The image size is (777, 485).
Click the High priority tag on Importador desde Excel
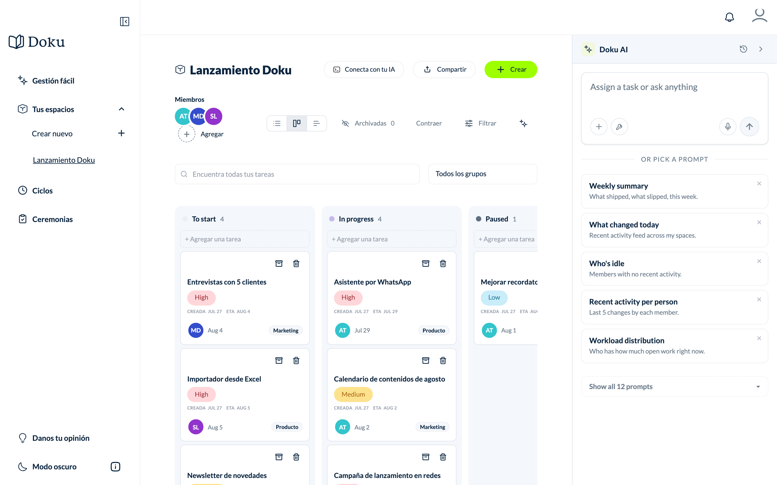point(201,394)
